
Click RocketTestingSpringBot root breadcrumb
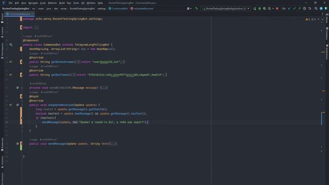(x=16, y=9)
